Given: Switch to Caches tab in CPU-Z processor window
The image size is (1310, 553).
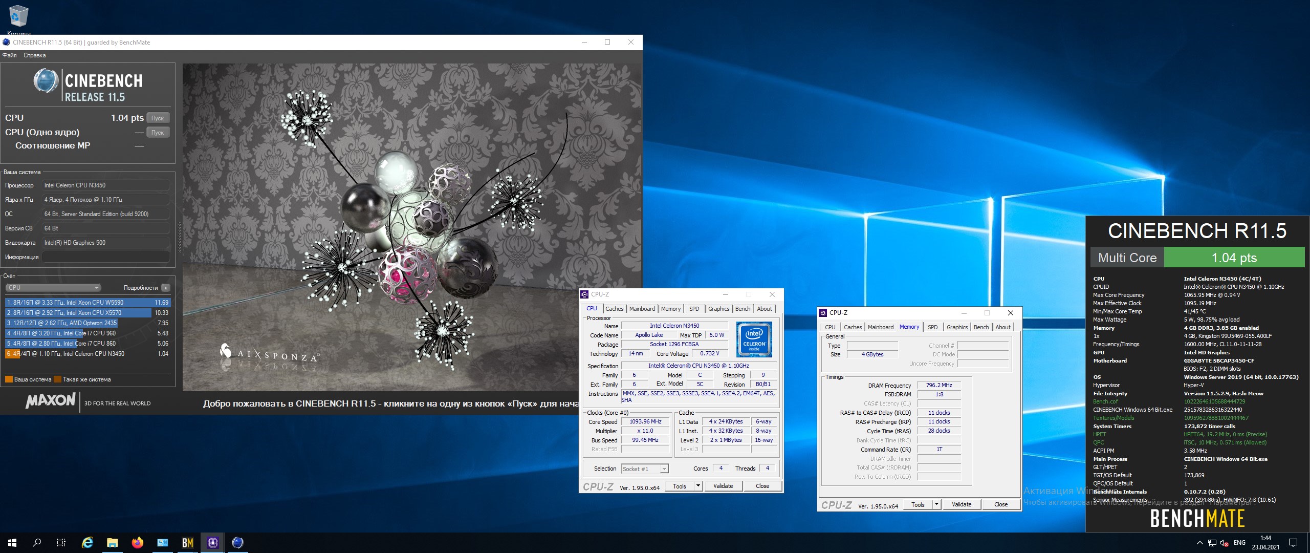Looking at the screenshot, I should coord(614,309).
